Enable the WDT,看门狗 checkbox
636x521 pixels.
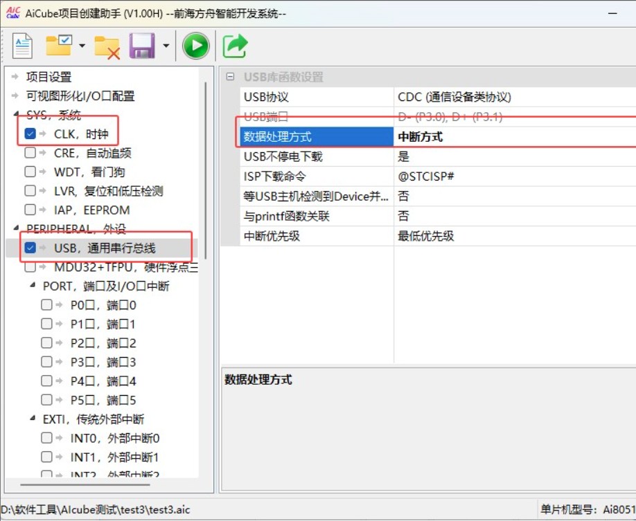[x=30, y=172]
